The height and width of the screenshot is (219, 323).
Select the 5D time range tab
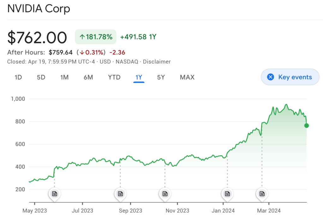[x=41, y=77]
